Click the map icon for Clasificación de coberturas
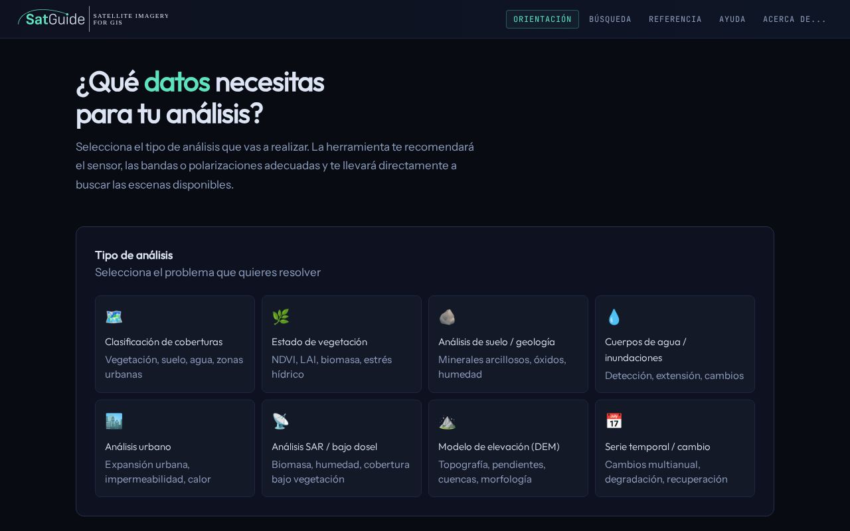 [114, 317]
